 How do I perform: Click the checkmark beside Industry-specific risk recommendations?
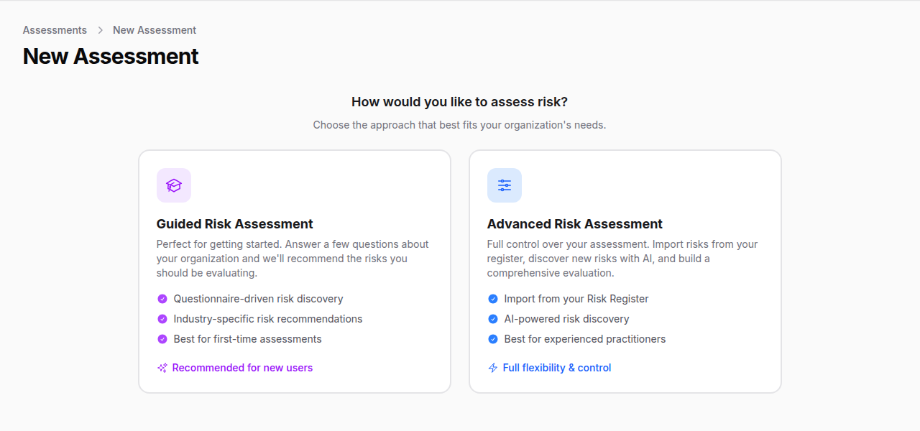162,318
